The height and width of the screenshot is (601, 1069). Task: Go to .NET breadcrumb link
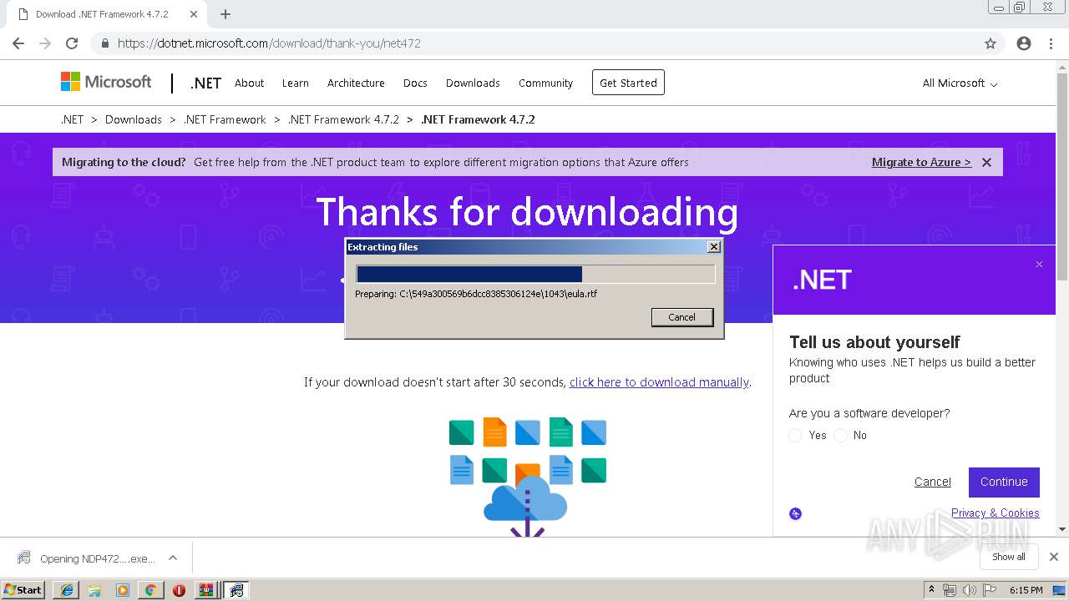point(72,119)
